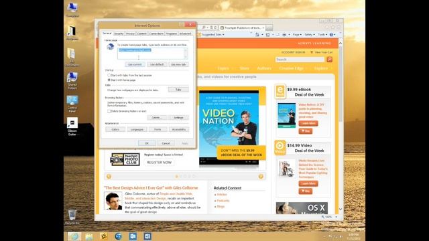
Task: Open the Safety dropdown menu
Action: 310,35
